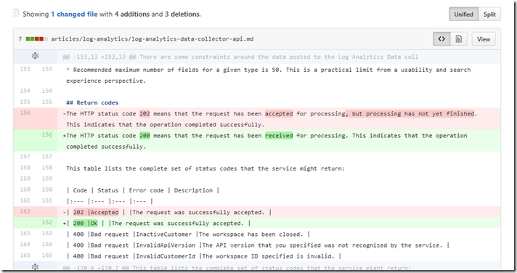Switch to Unified diff view

463,15
